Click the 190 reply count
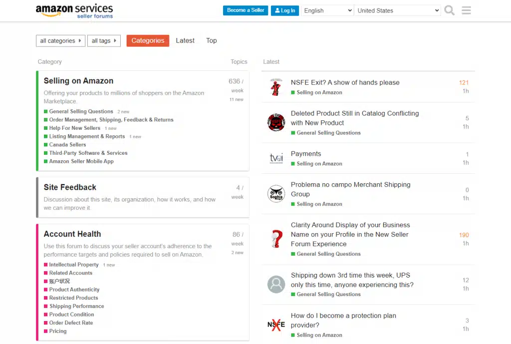Image resolution: width=511 pixels, height=344 pixels. coord(464,235)
